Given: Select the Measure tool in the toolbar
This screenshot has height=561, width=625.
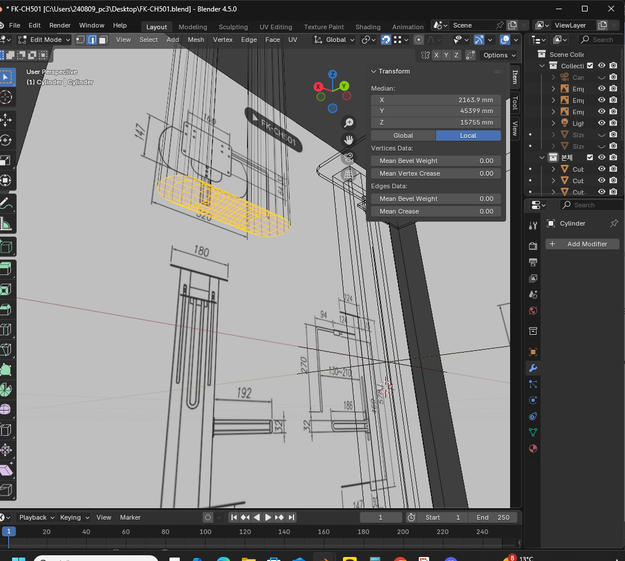Looking at the screenshot, I should 6,224.
